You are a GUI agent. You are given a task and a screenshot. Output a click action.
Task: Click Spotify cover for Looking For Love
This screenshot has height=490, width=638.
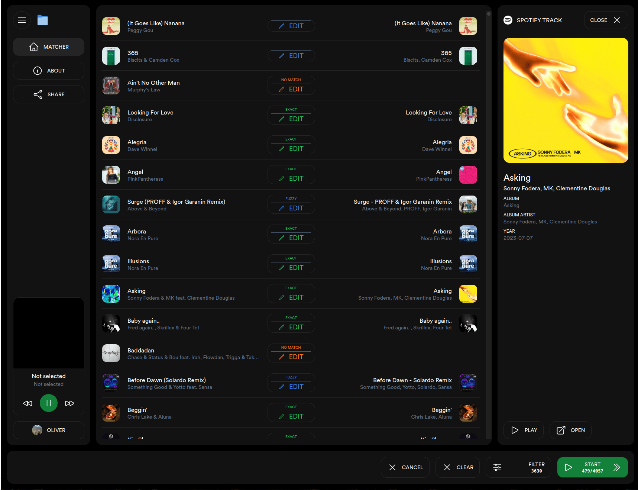pyautogui.click(x=468, y=115)
